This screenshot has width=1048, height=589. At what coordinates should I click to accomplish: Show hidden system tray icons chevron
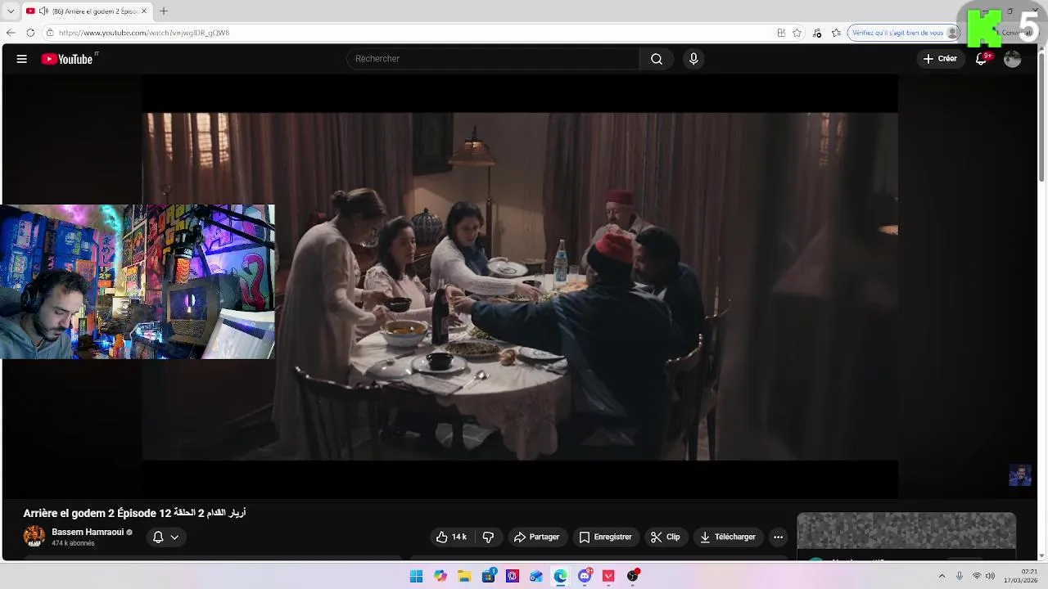pos(942,576)
